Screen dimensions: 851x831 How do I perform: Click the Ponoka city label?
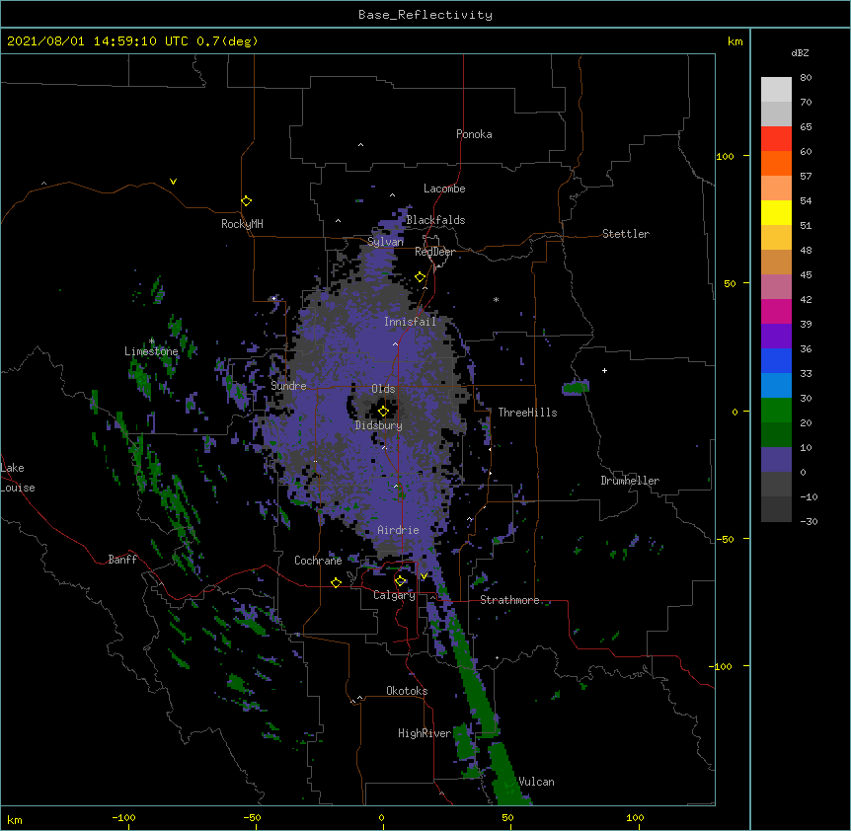pos(474,134)
